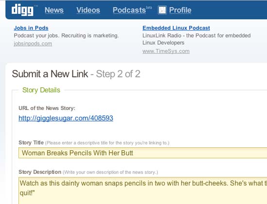Visit the jobsinpods.com link

(x=33, y=44)
